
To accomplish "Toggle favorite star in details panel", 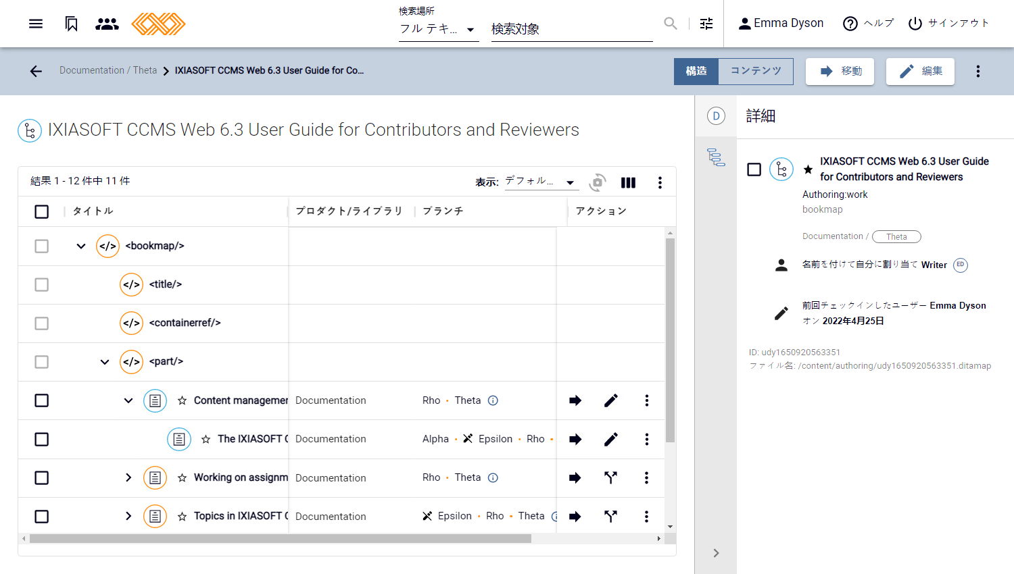I will 808,169.
